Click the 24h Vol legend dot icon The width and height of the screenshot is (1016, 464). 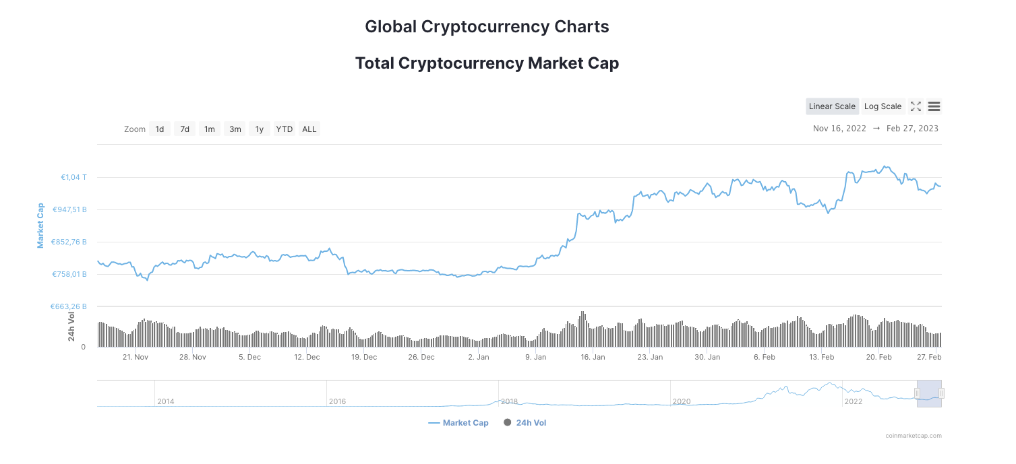click(506, 423)
